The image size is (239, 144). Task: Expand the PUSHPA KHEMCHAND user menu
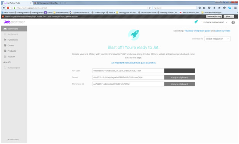(215, 22)
